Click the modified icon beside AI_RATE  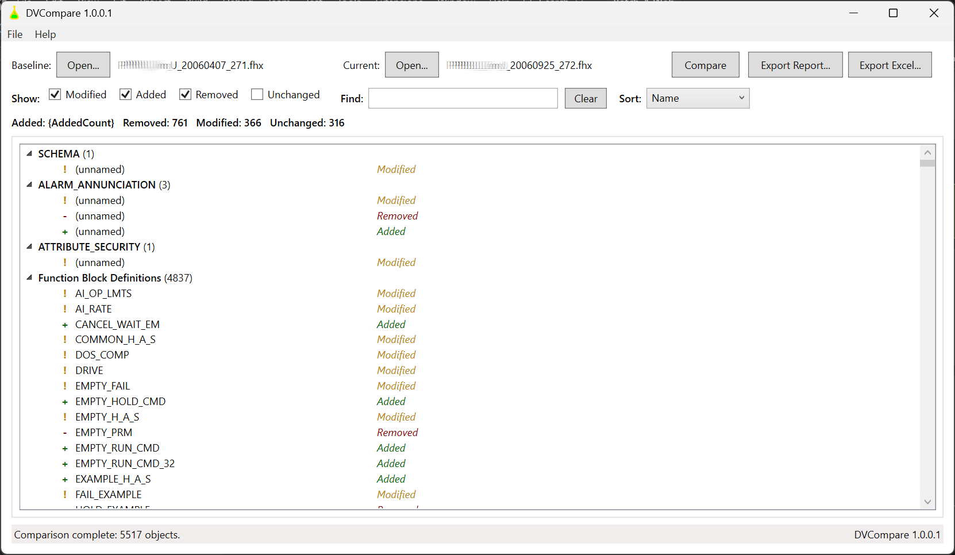pyautogui.click(x=65, y=309)
